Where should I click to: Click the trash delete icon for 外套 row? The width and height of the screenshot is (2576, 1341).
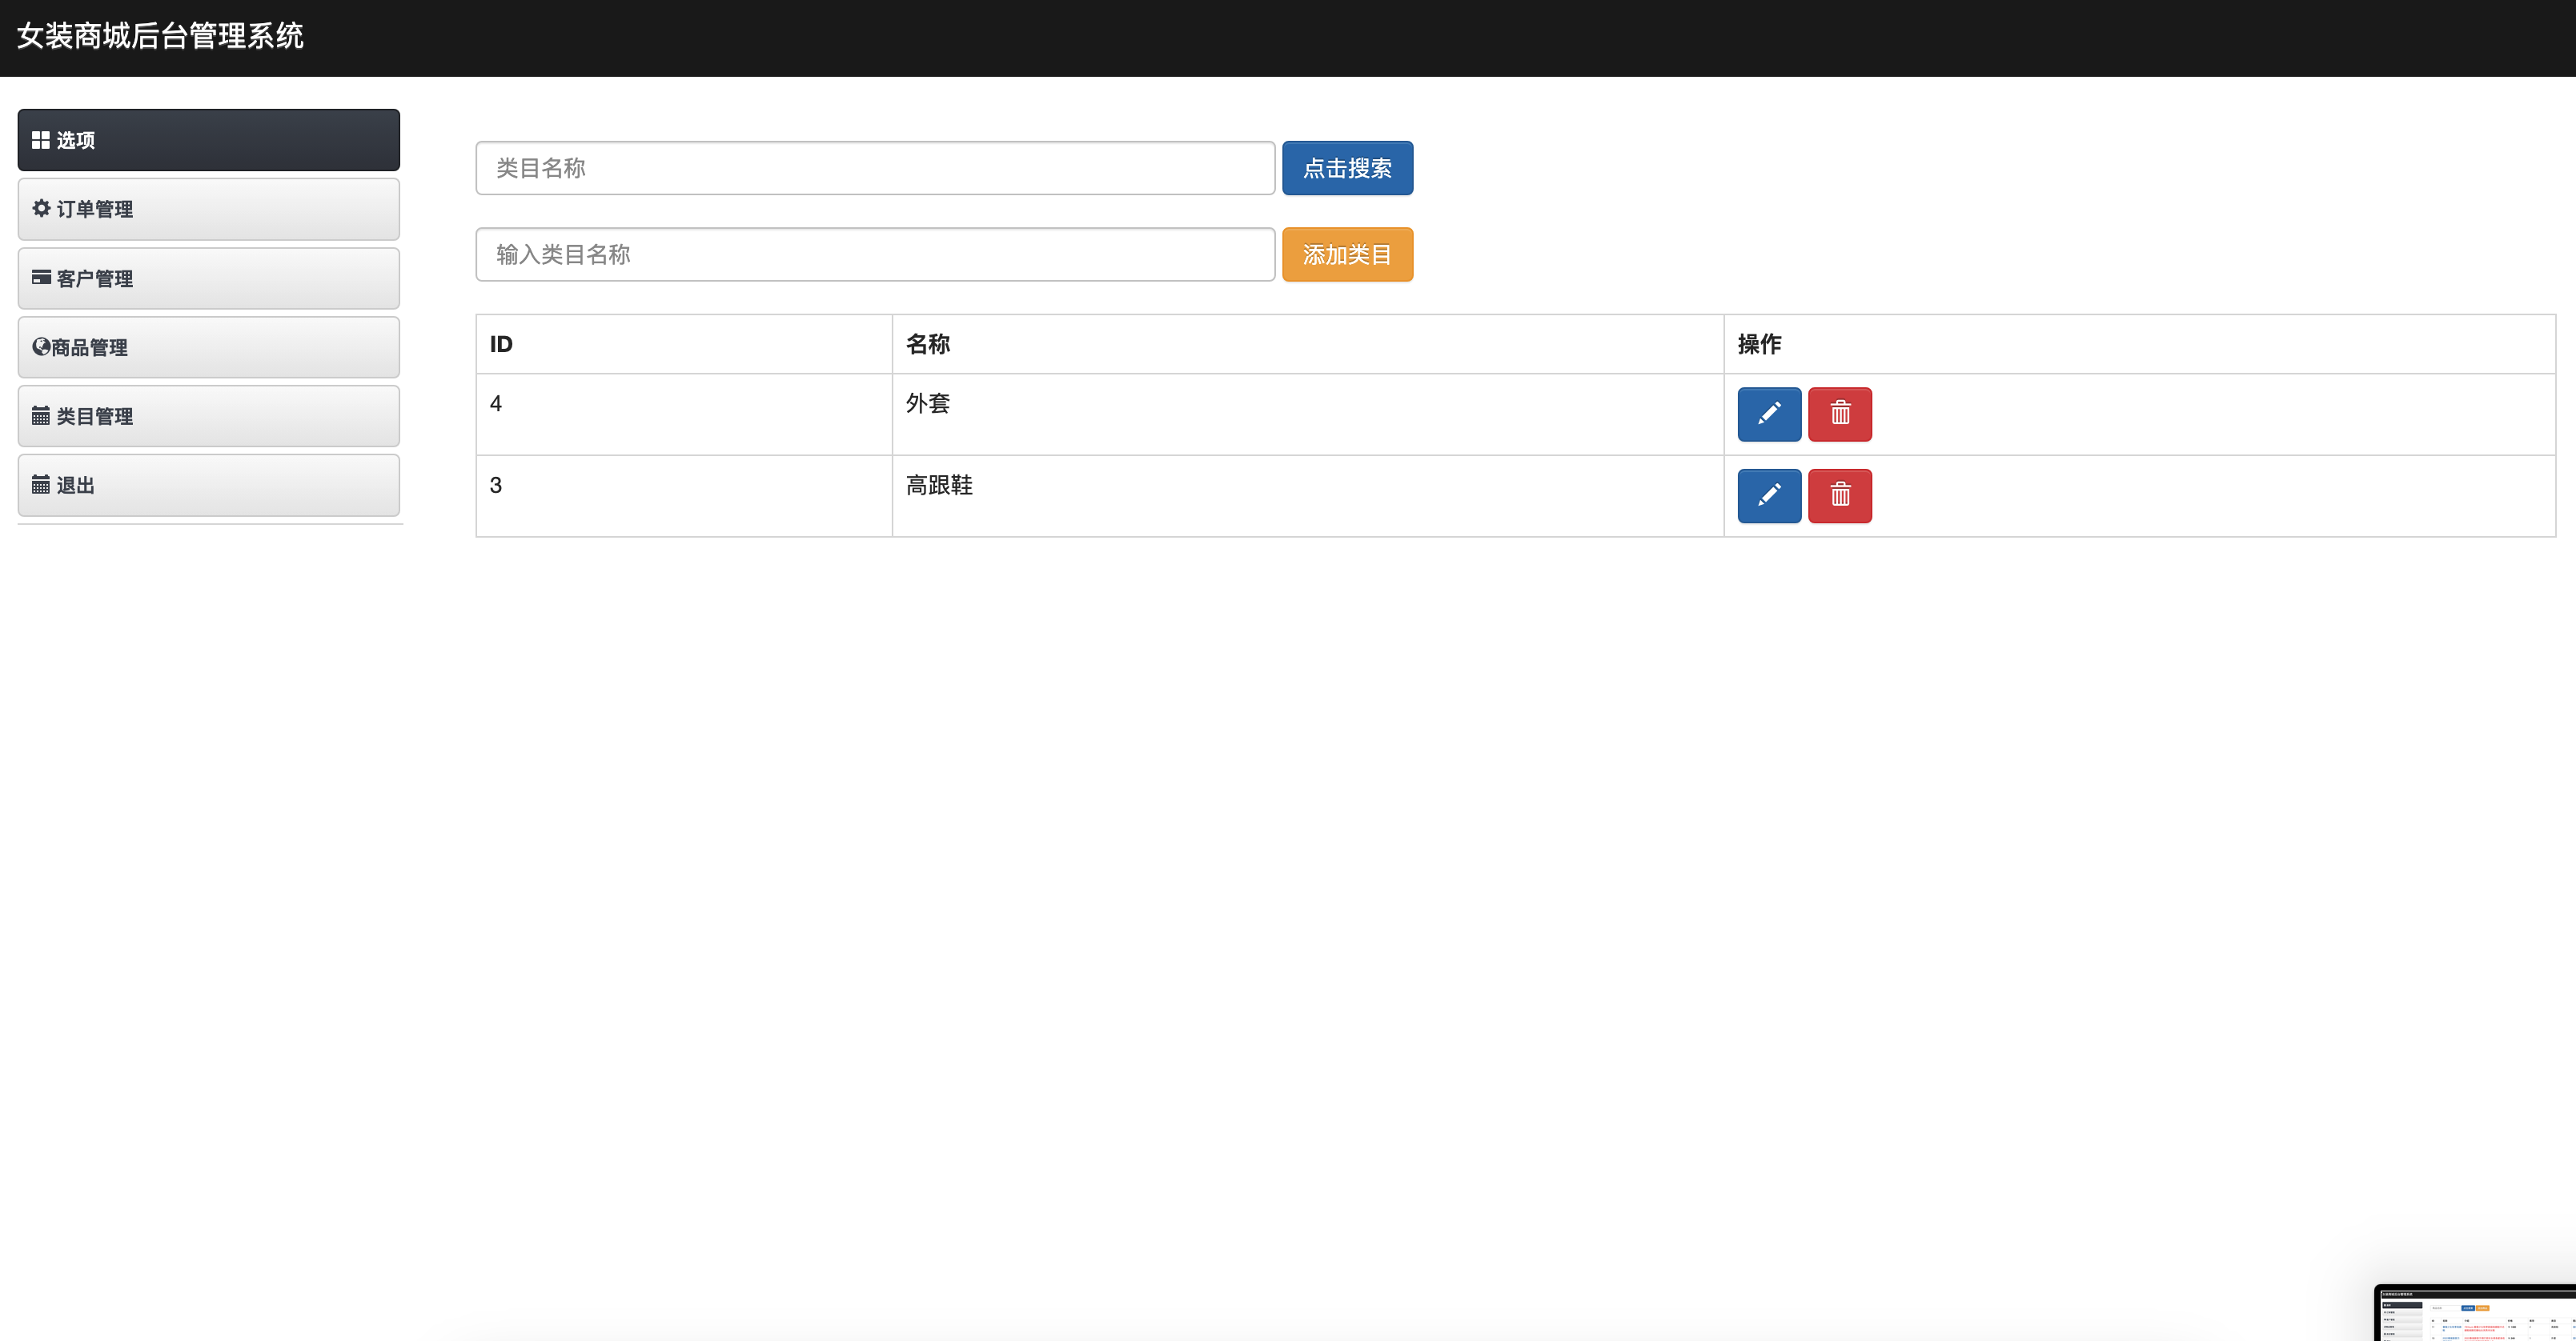pyautogui.click(x=1839, y=414)
